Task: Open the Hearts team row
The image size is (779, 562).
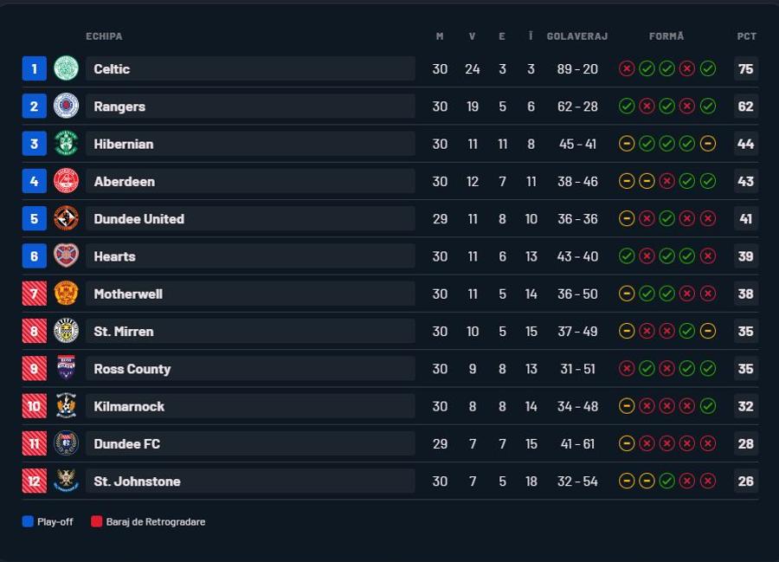Action: pyautogui.click(x=250, y=256)
